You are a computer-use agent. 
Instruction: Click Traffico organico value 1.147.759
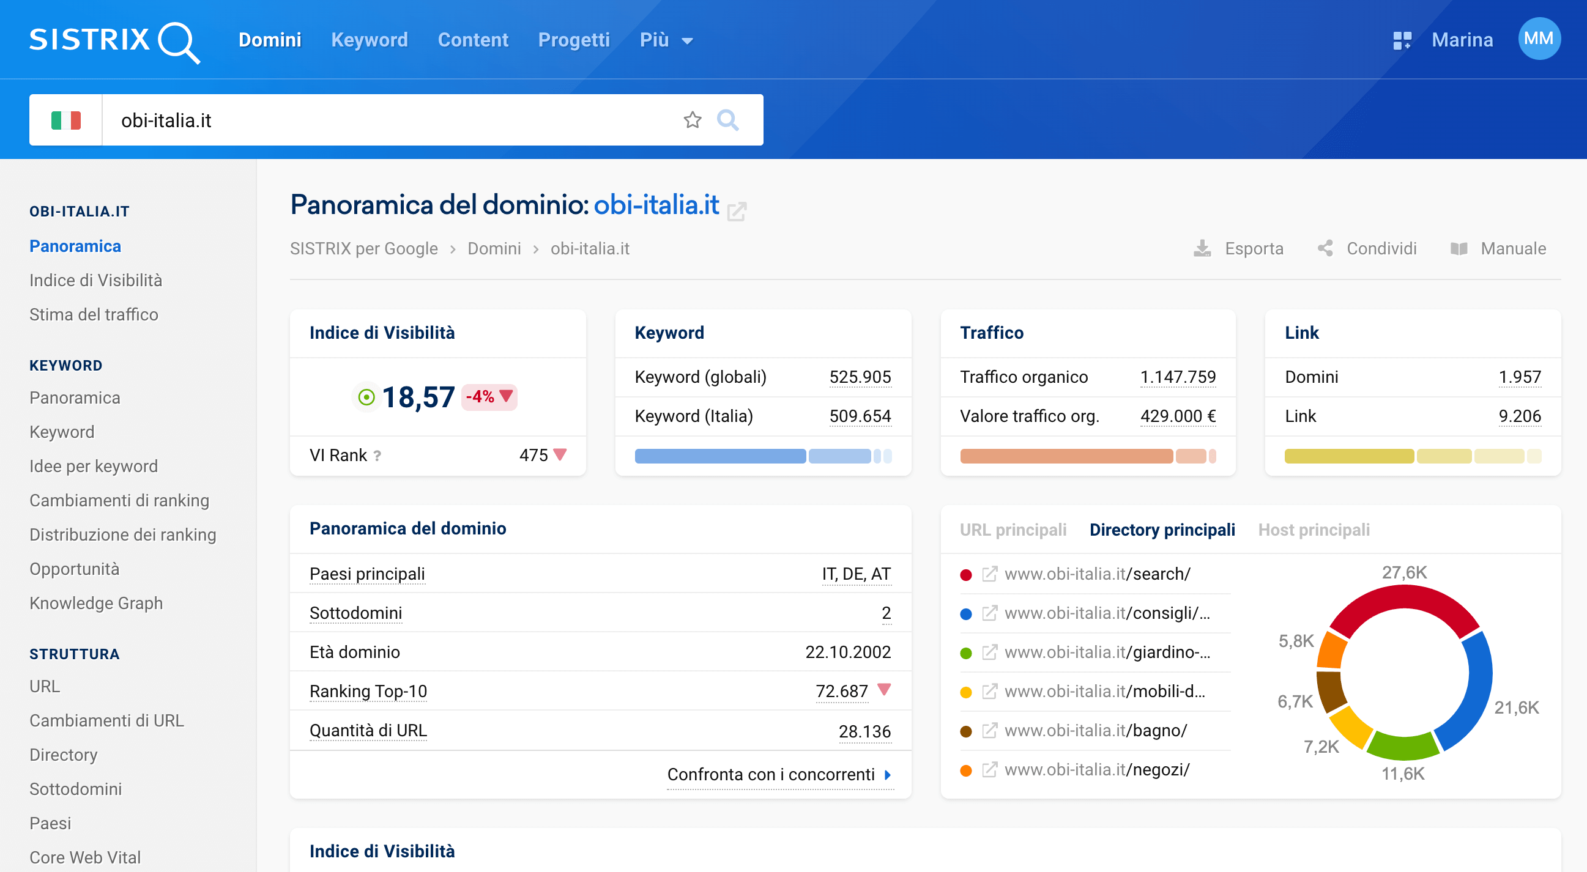click(x=1178, y=377)
